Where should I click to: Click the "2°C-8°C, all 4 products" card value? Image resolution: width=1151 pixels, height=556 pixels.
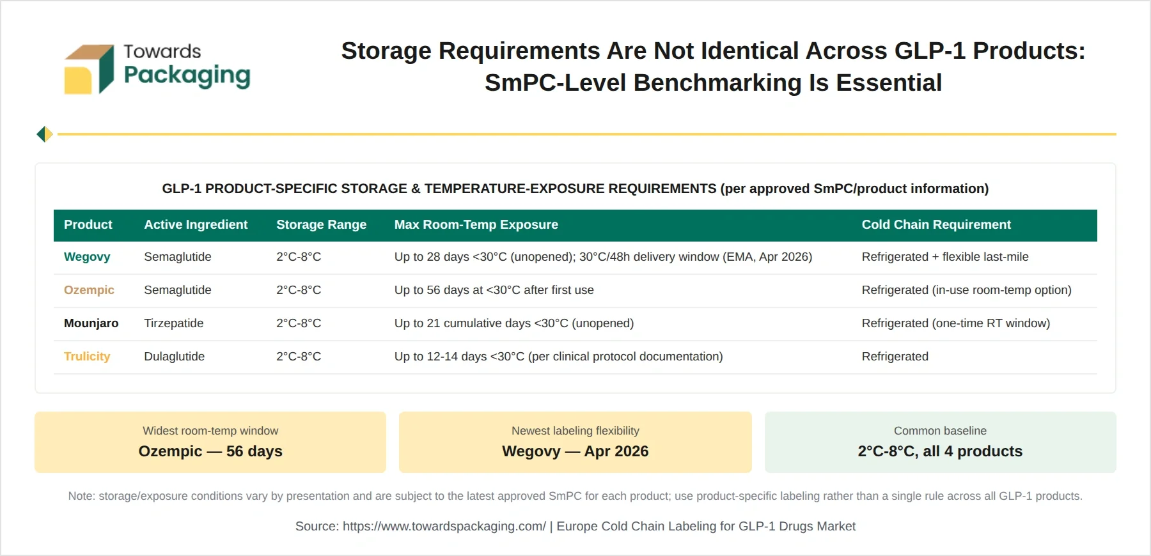[x=940, y=451]
